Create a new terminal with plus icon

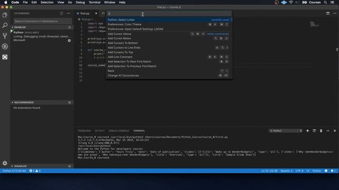click(307, 131)
